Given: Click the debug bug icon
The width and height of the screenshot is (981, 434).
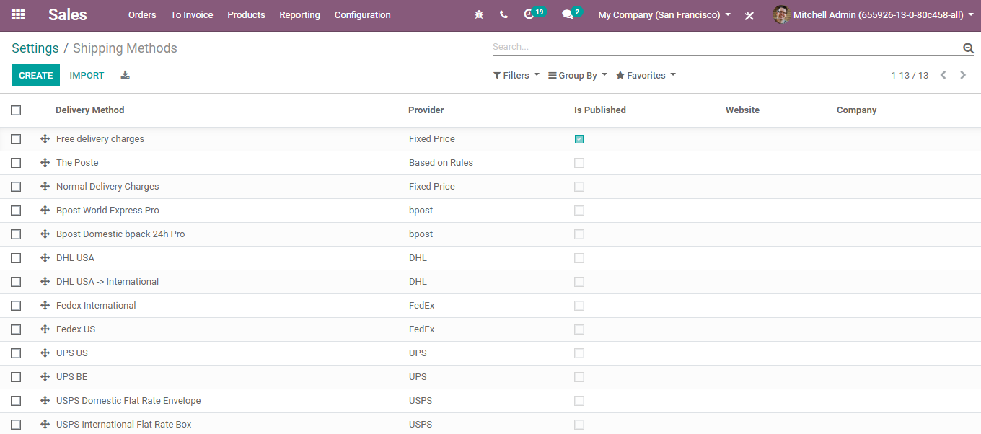Looking at the screenshot, I should point(479,14).
